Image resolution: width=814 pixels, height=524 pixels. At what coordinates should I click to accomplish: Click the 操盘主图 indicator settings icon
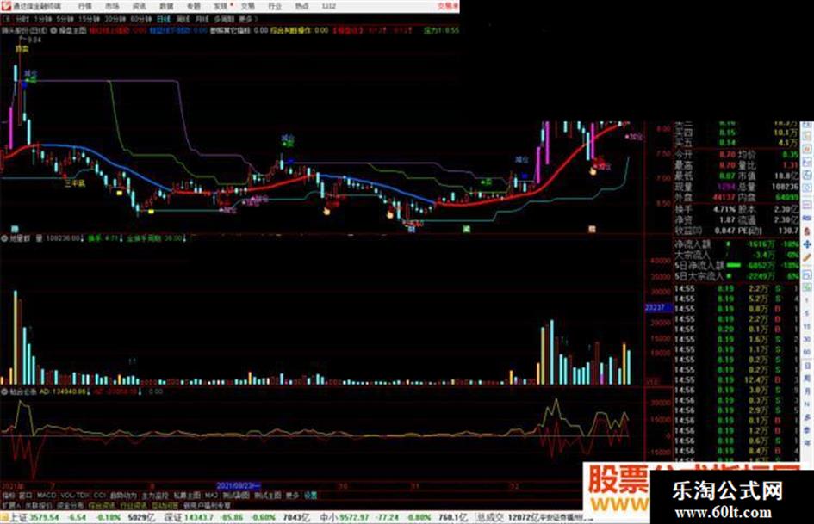pyautogui.click(x=53, y=31)
